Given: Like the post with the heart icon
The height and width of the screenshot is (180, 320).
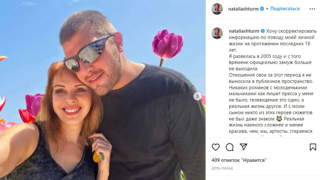Looking at the screenshot, I should tap(215, 147).
